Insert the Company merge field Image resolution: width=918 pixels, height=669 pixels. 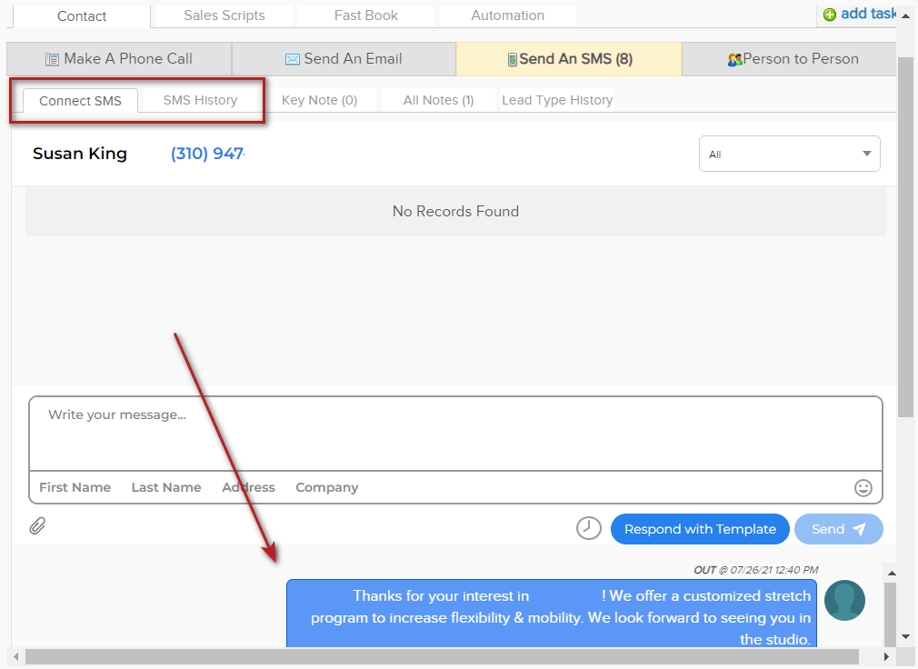pos(326,487)
